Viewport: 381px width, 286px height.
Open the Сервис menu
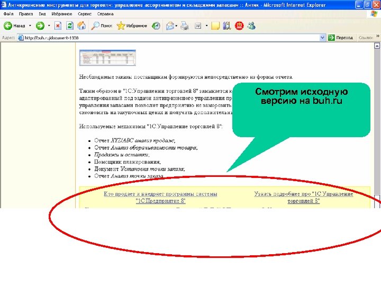tap(85, 14)
